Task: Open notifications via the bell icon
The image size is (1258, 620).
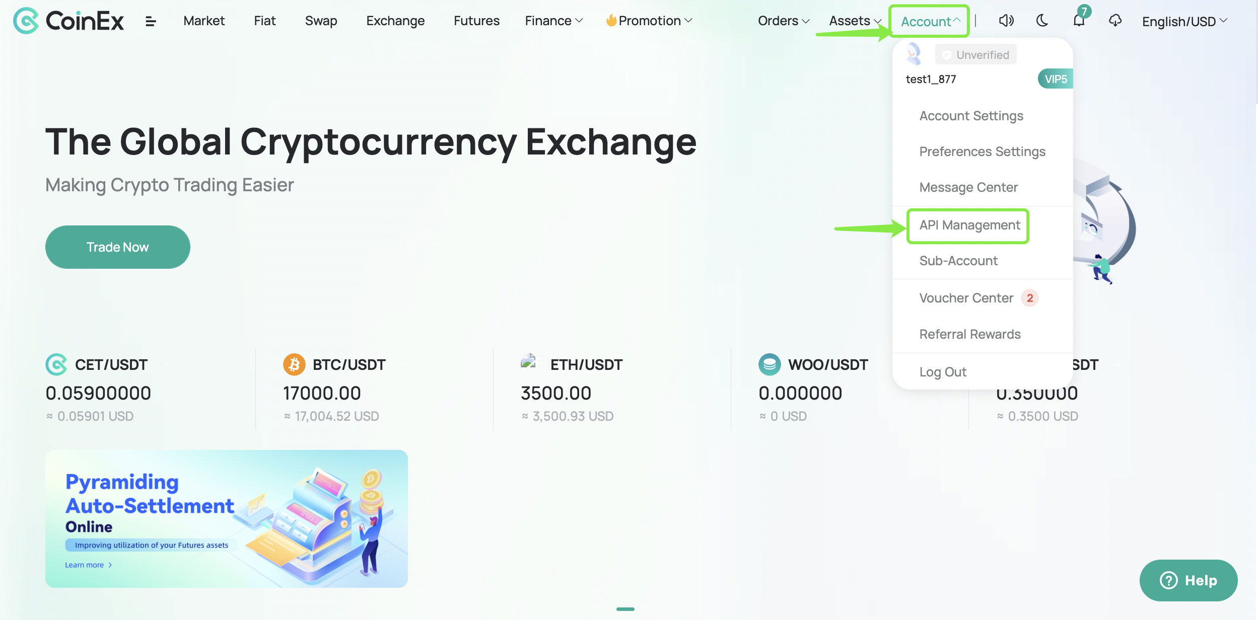Action: [x=1079, y=22]
